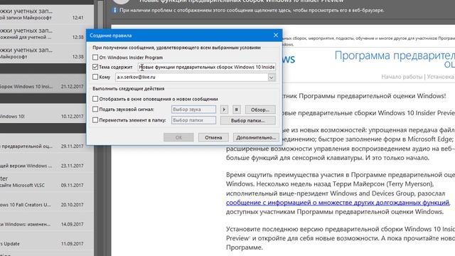Image resolution: width=455 pixels, height=256 pixels.
Task: Select the message dated 11.09.2017
Action: [47, 240]
